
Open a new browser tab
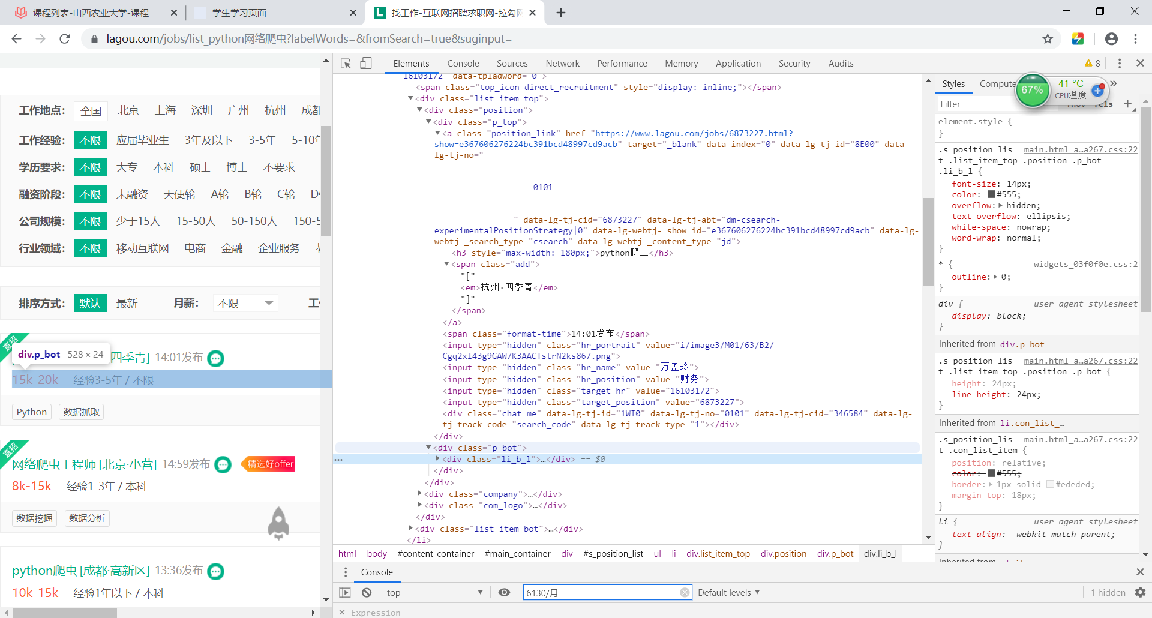click(x=561, y=13)
